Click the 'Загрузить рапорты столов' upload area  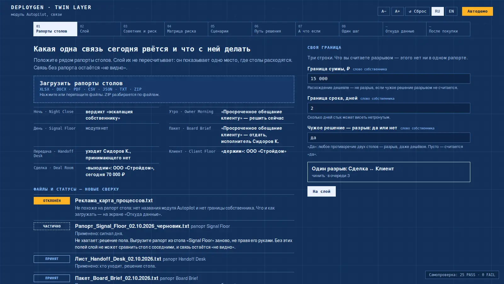(164, 89)
